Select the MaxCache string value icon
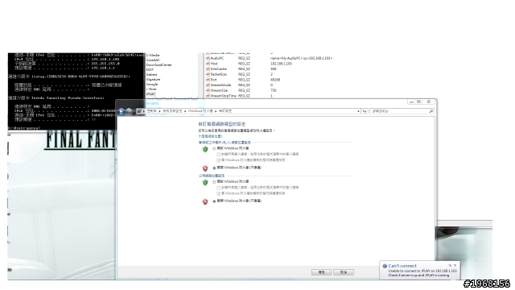 (208, 69)
